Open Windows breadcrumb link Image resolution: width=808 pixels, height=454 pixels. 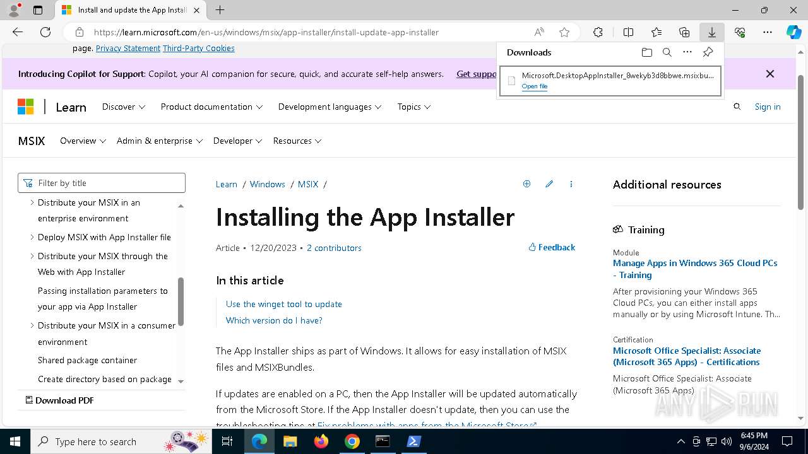268,184
